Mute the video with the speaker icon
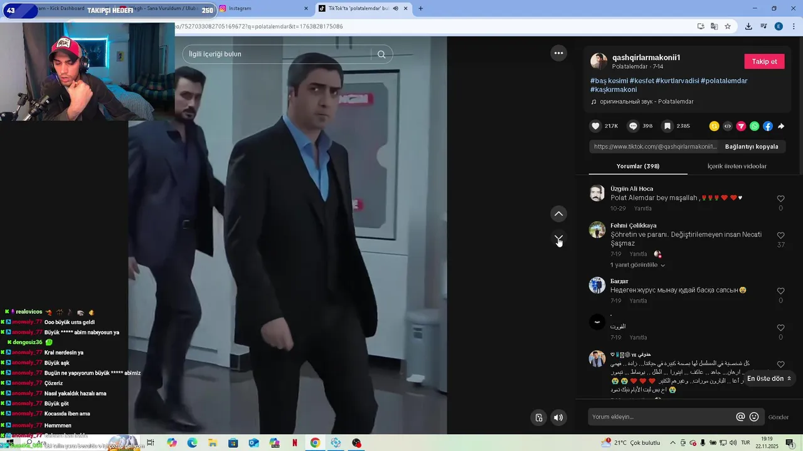 (x=558, y=417)
